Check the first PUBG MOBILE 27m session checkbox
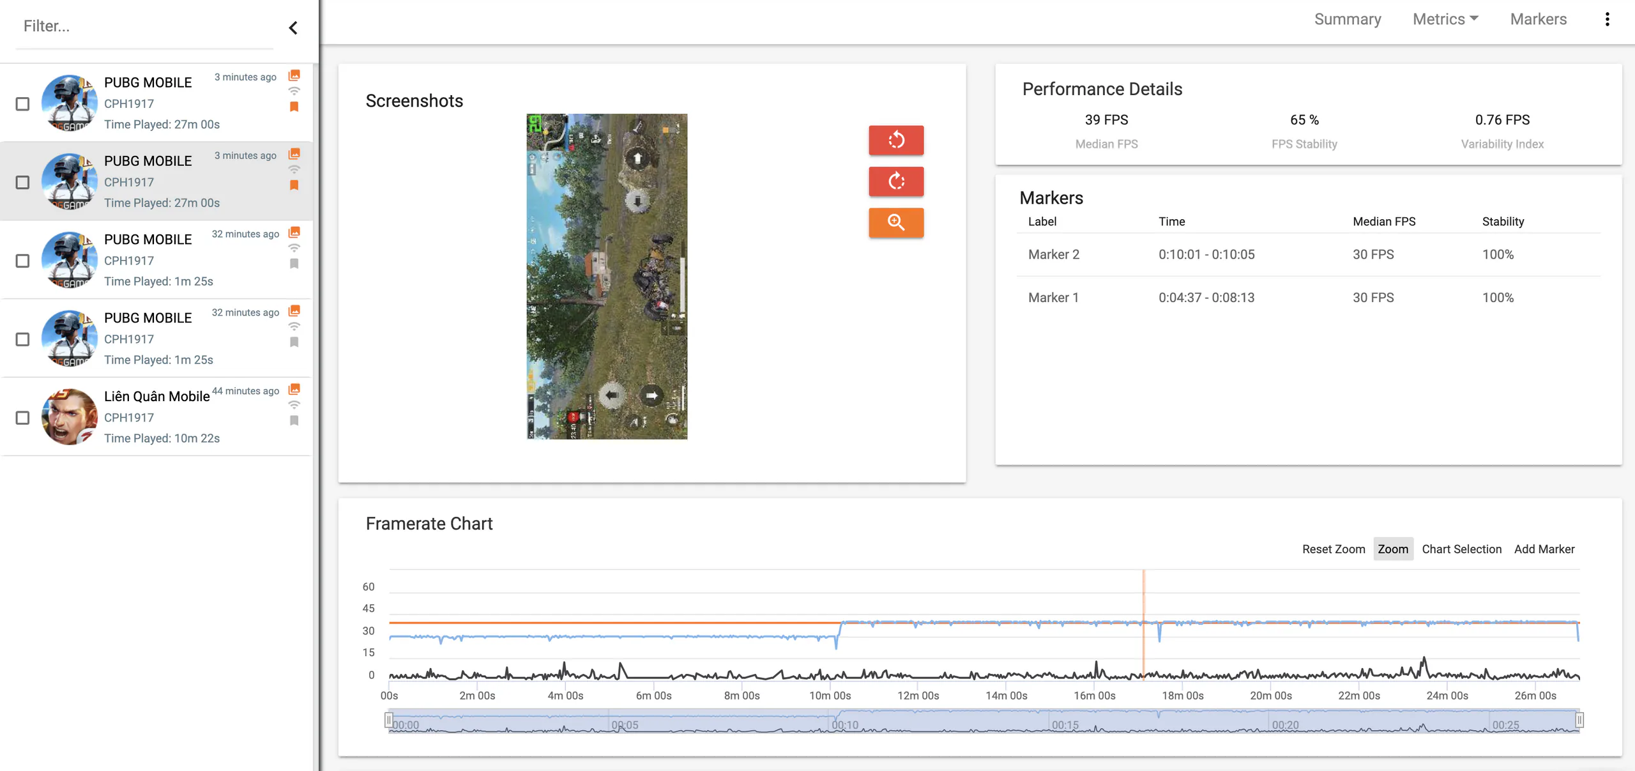Screen dimensions: 1635x771 [22, 104]
